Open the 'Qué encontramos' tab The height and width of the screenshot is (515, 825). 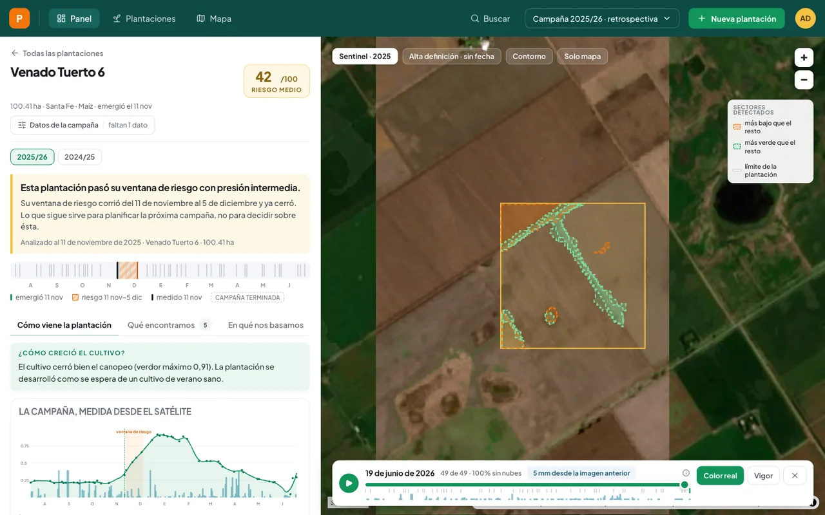169,325
